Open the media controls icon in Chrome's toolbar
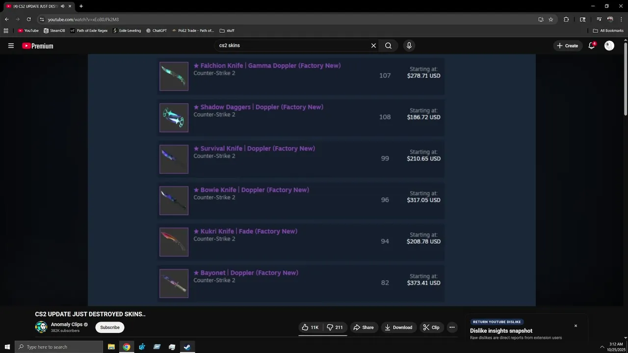The image size is (628, 353). click(599, 20)
